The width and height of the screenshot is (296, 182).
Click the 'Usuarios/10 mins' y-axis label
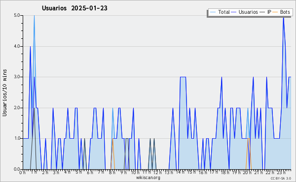[x=4, y=92]
